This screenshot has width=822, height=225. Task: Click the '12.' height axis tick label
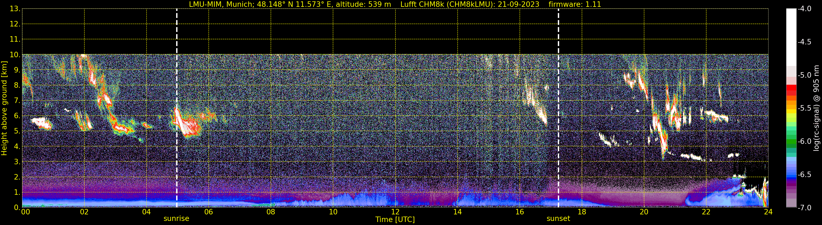point(15,24)
